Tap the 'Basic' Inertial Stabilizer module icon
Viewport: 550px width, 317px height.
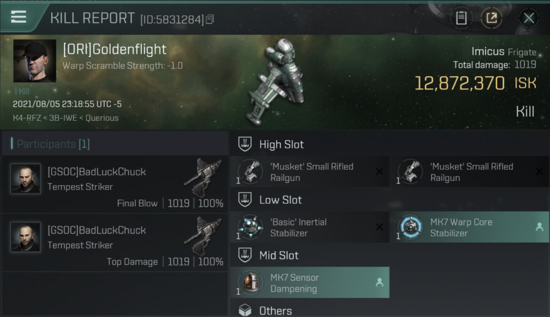pyautogui.click(x=250, y=227)
